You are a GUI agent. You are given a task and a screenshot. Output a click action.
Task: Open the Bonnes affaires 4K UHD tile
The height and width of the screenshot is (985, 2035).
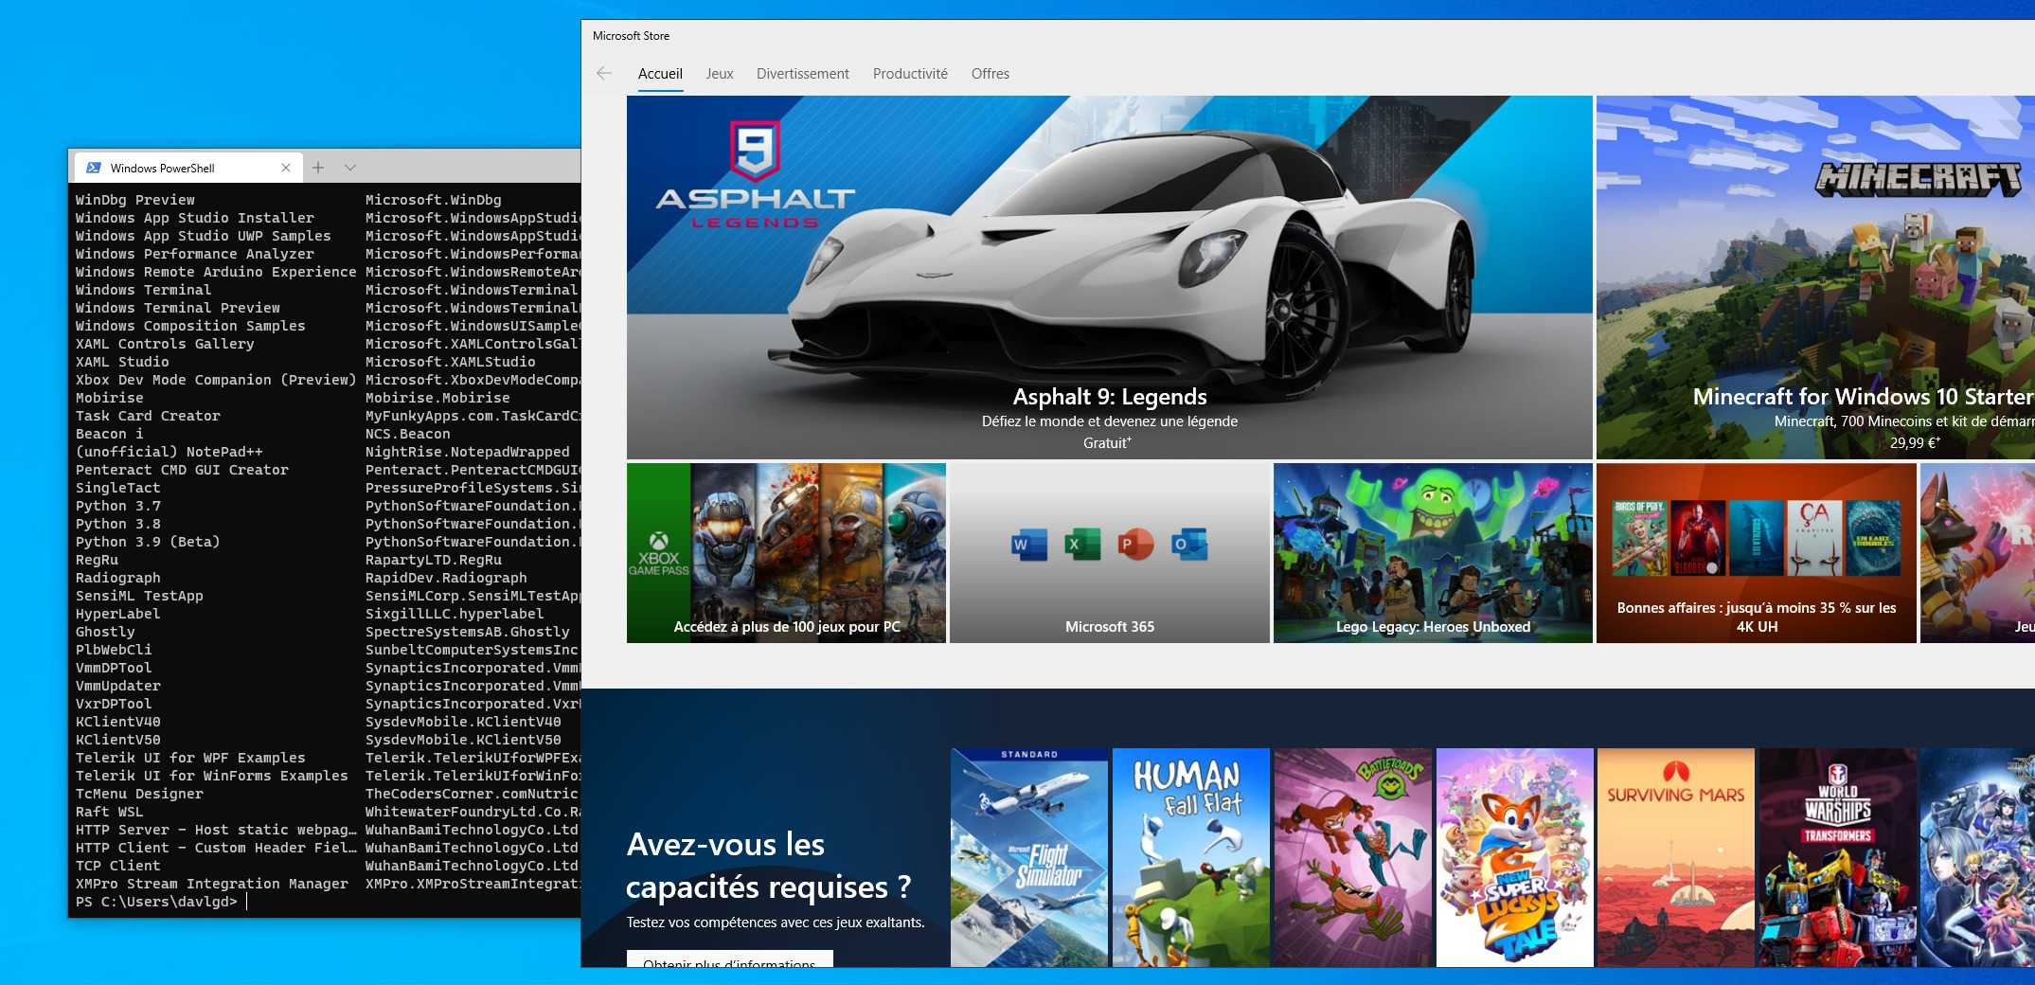tap(1756, 553)
